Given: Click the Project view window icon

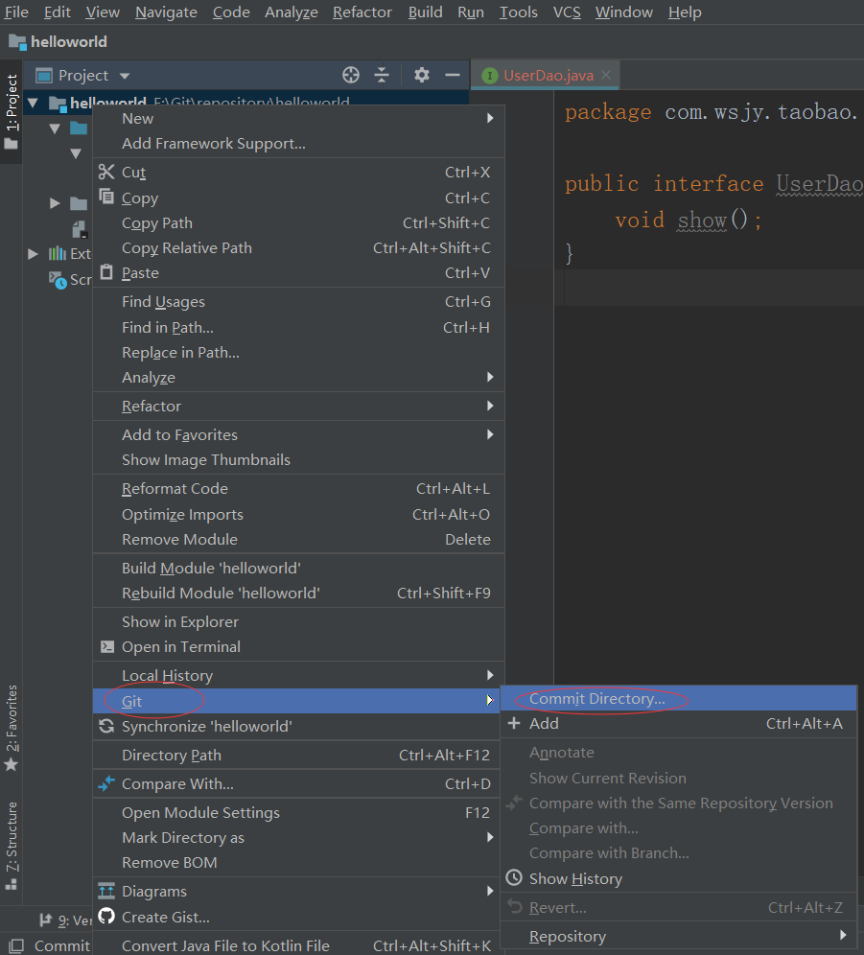Looking at the screenshot, I should click(x=44, y=76).
